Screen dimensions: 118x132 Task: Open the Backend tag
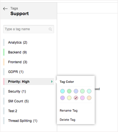(29, 52)
